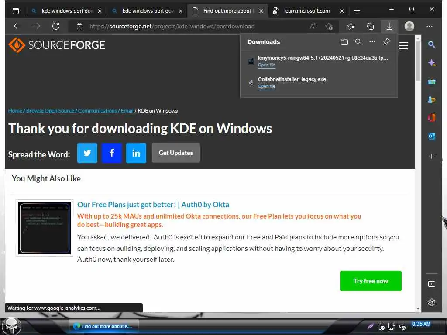The width and height of the screenshot is (447, 335).
Task: Pin the Downloads panel
Action: (x=387, y=41)
